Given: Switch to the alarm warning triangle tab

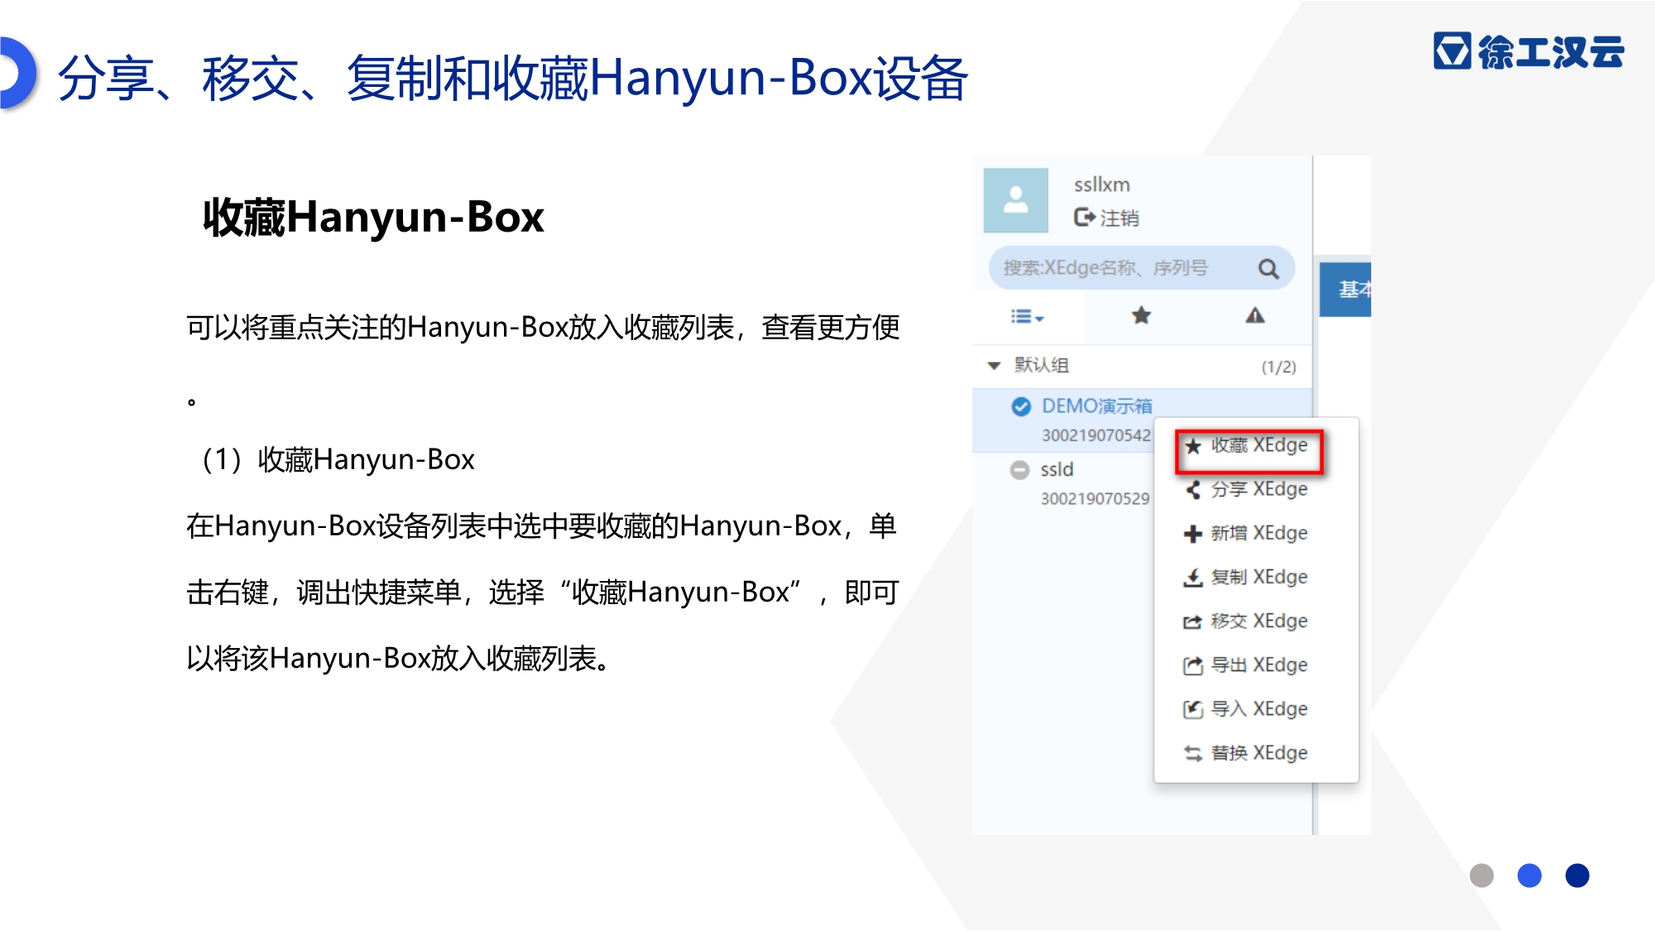Looking at the screenshot, I should click(x=1254, y=315).
